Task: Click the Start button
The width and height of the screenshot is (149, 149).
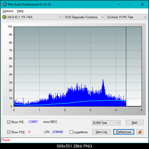Action: [135, 122]
